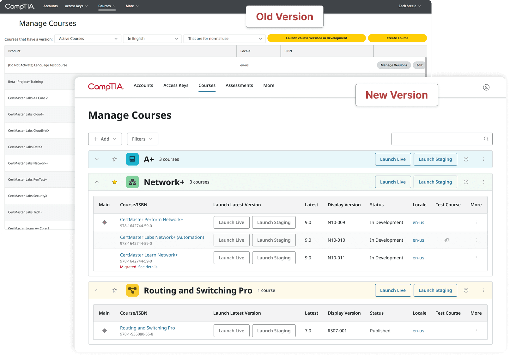Open Access Keys in new version nav
This screenshot has width=510, height=356.
176,85
